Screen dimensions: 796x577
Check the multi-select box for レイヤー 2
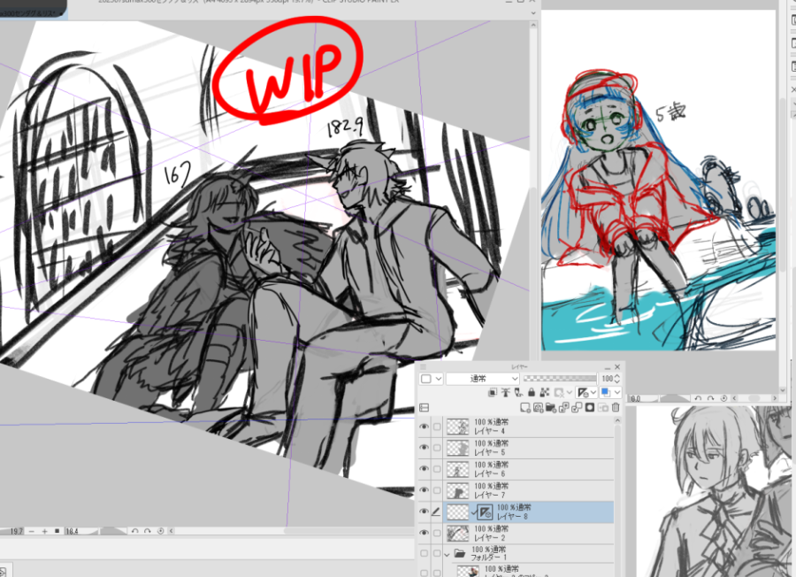click(x=437, y=533)
